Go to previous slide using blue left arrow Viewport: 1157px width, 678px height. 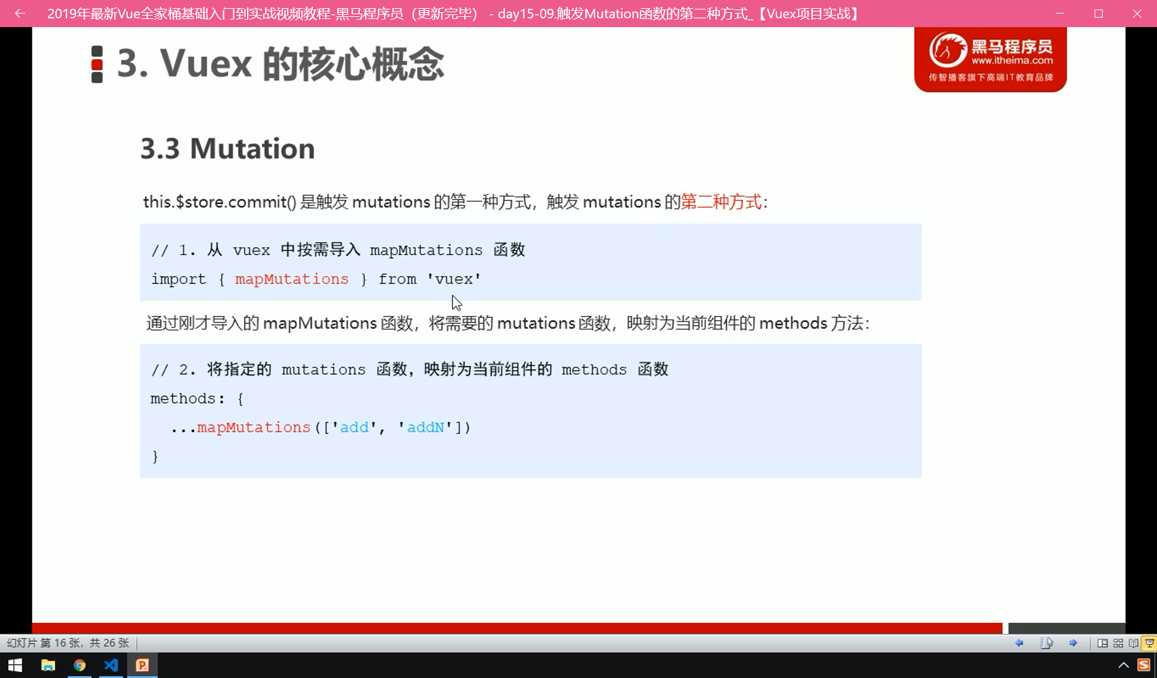(x=1019, y=643)
